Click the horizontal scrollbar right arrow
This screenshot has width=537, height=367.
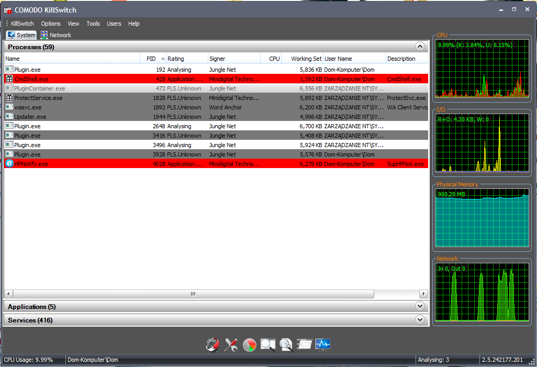423,294
